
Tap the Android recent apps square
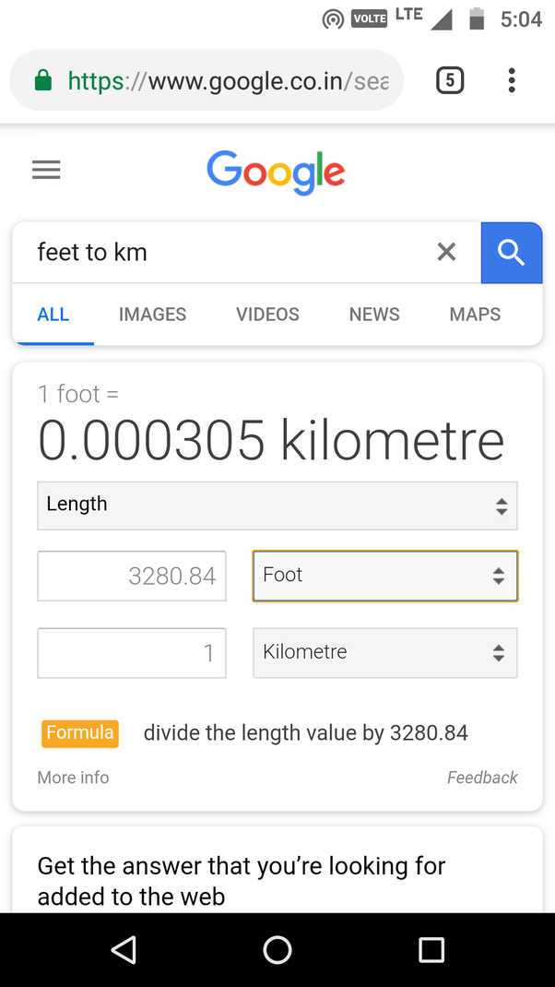[x=431, y=949]
